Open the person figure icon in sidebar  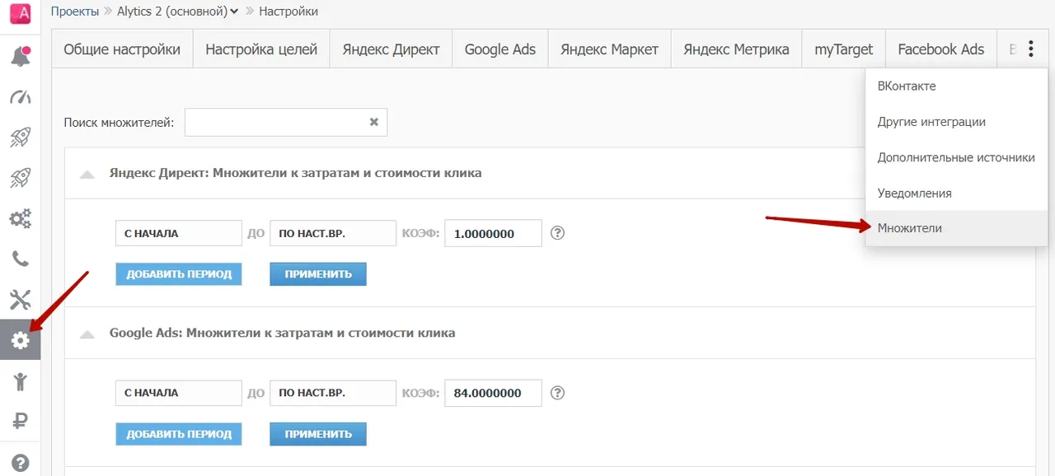[x=20, y=381]
